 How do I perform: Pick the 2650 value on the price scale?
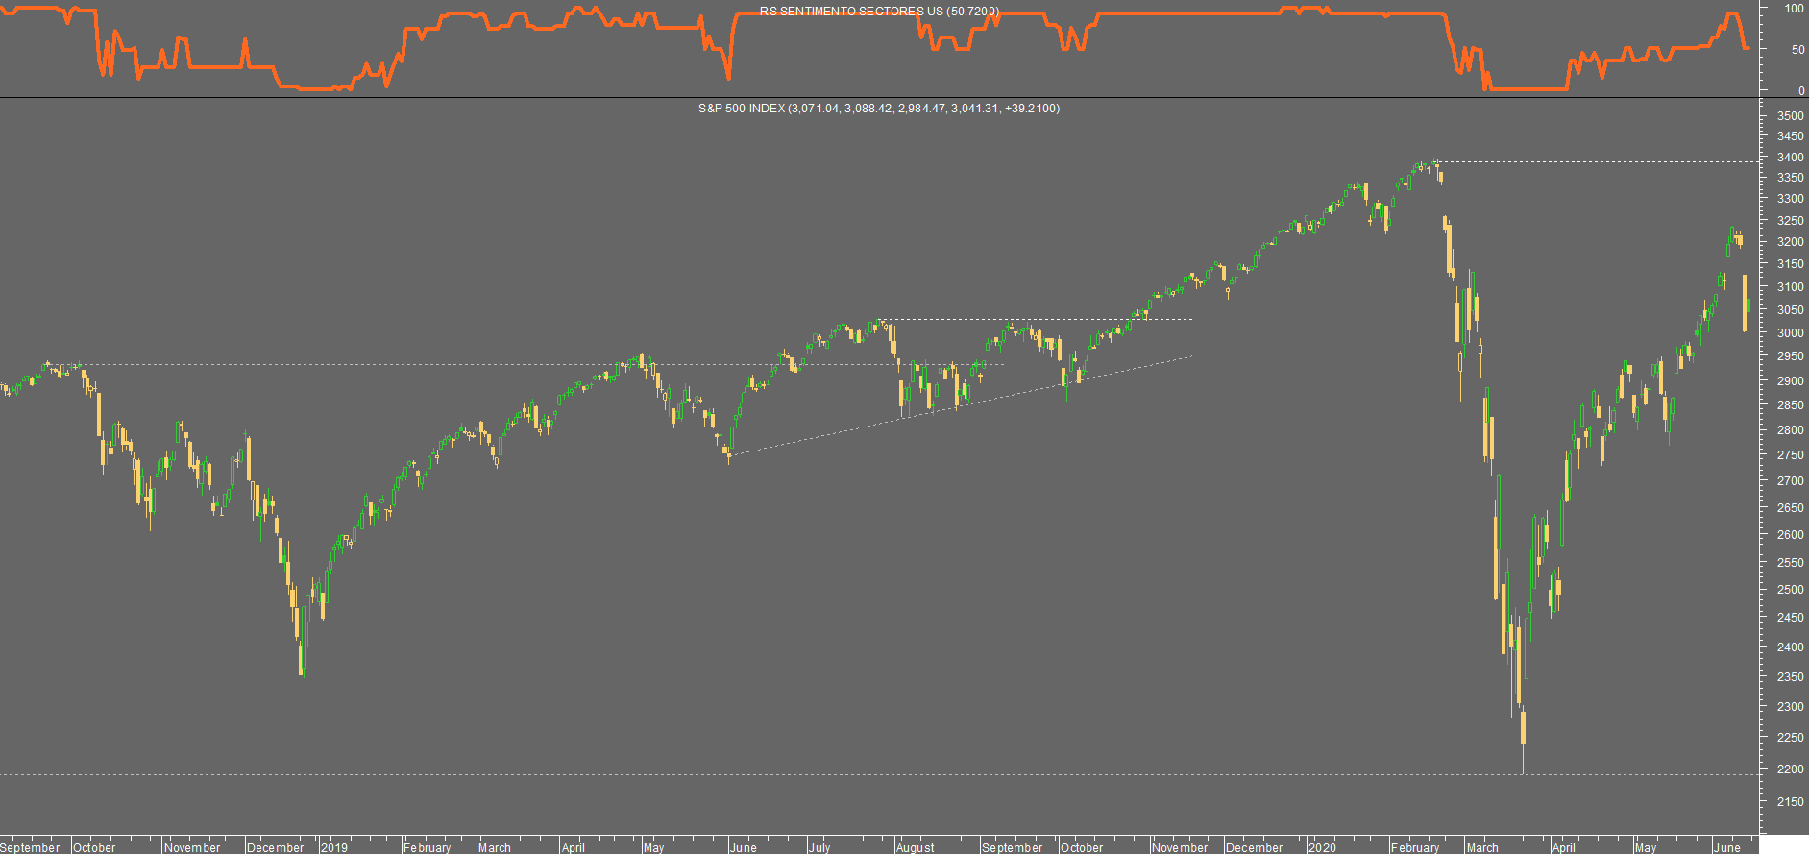pos(1790,508)
